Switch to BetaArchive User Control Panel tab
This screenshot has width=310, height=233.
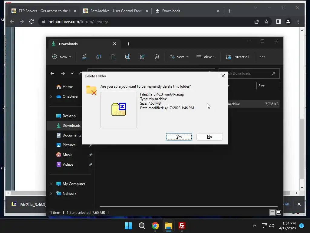pyautogui.click(x=116, y=11)
